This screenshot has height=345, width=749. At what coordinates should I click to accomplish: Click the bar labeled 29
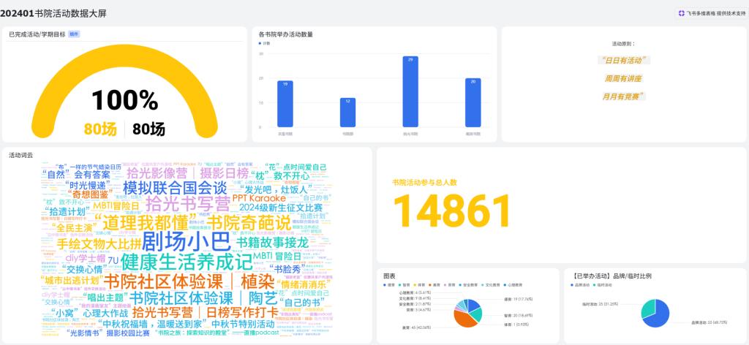click(x=410, y=92)
